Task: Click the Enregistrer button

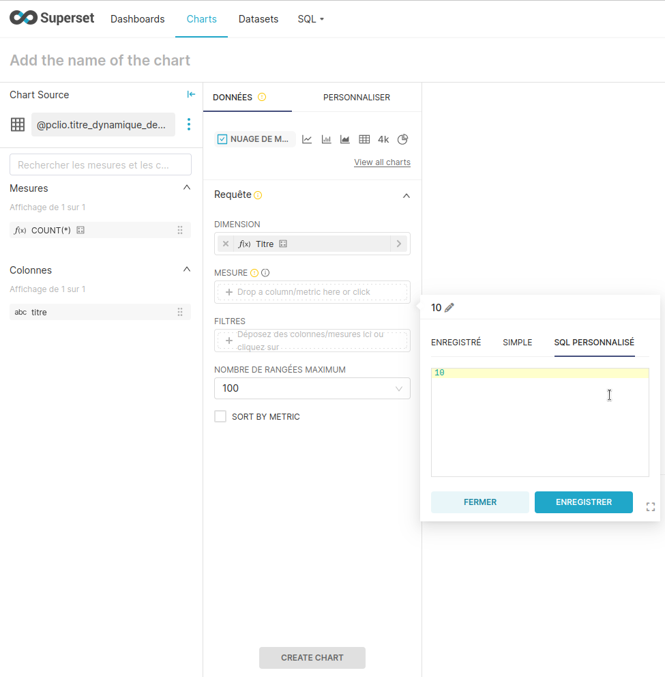Action: pyautogui.click(x=583, y=502)
